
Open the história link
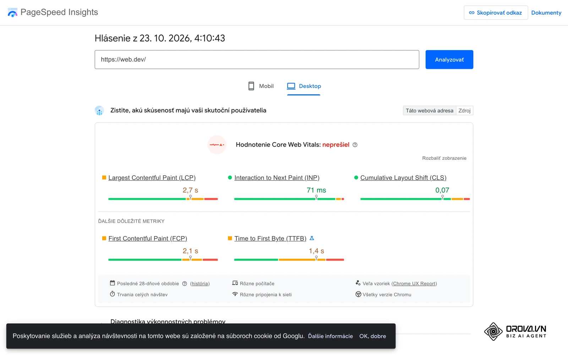click(200, 284)
